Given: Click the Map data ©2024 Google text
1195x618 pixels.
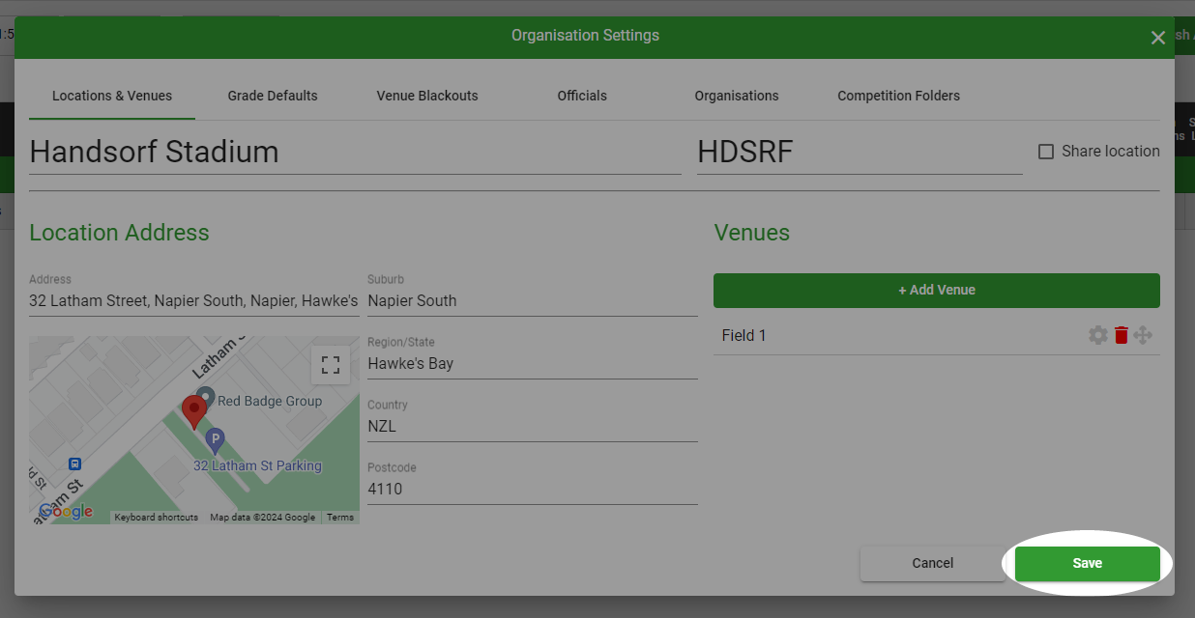Looking at the screenshot, I should (263, 518).
